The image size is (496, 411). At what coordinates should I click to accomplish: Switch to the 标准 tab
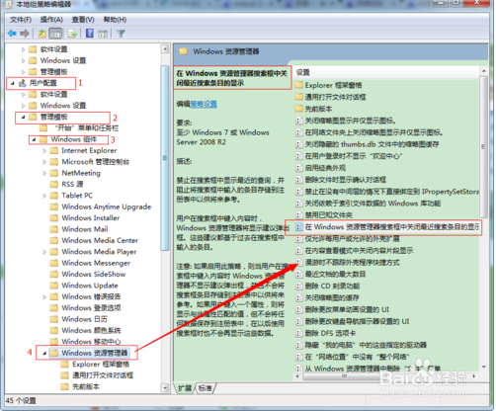point(206,388)
